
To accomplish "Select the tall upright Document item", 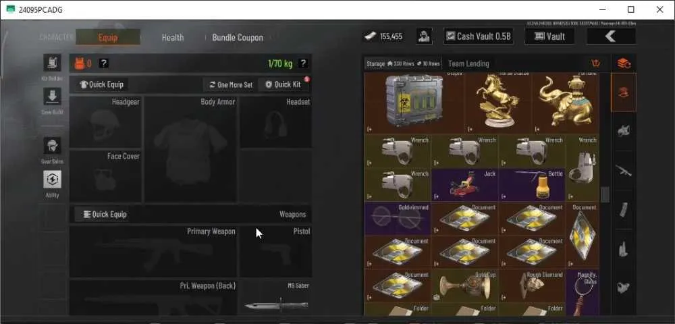I will [x=582, y=236].
